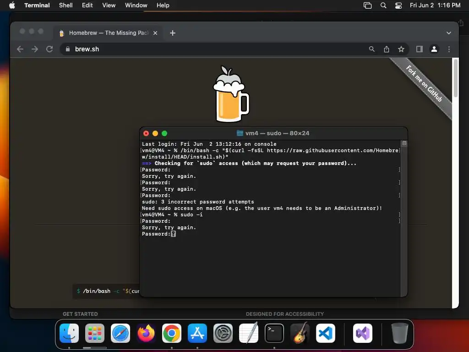Click the vm4 folder icon in Terminal title
This screenshot has width=469, height=352.
[x=240, y=133]
